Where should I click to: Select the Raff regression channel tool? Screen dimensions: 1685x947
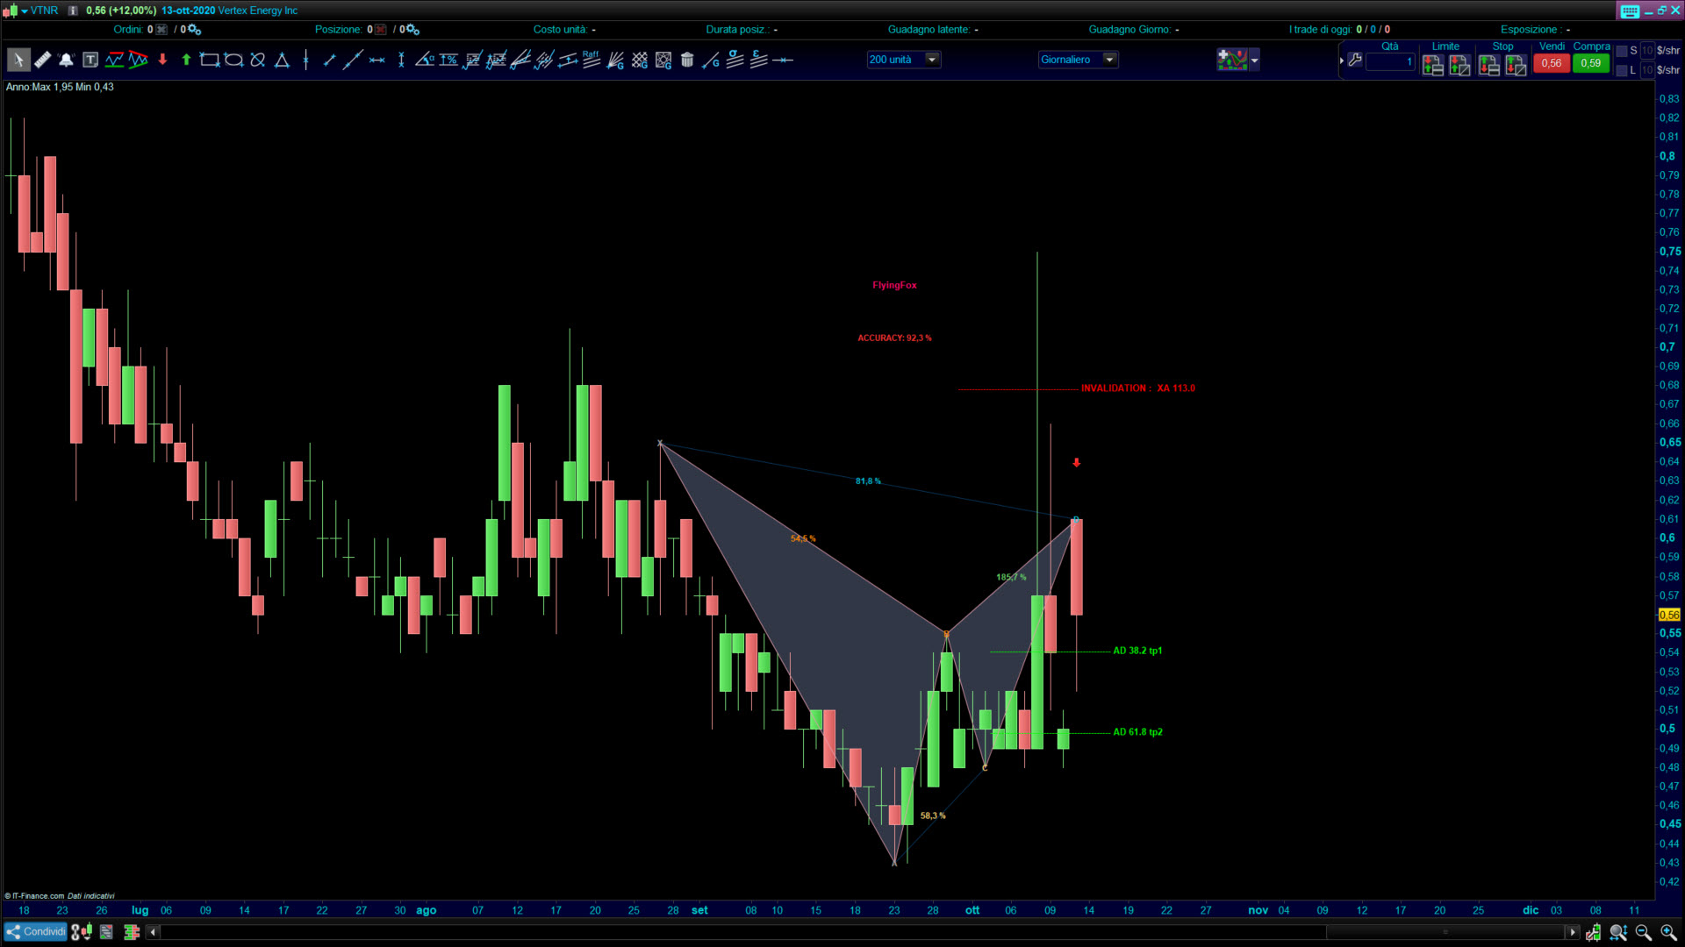pos(592,60)
